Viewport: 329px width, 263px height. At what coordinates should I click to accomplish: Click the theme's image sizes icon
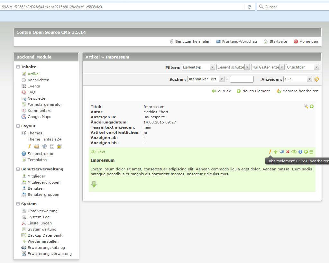(59, 146)
